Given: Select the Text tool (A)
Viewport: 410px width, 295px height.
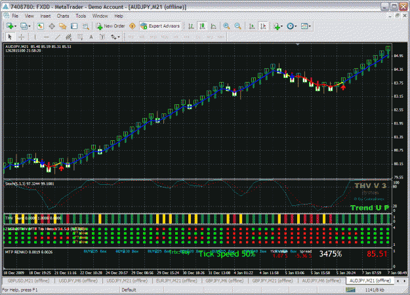Looking at the screenshot, I should pos(91,37).
